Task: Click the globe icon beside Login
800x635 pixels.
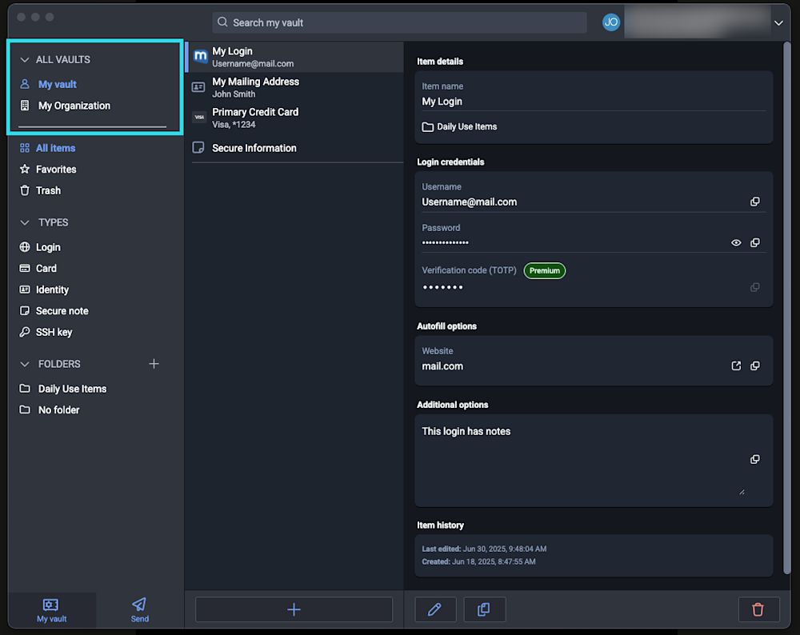Action: coord(25,247)
